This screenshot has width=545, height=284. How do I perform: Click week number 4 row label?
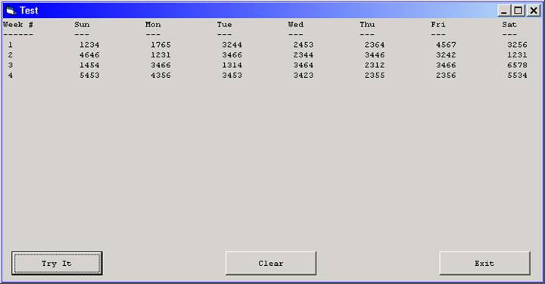11,76
